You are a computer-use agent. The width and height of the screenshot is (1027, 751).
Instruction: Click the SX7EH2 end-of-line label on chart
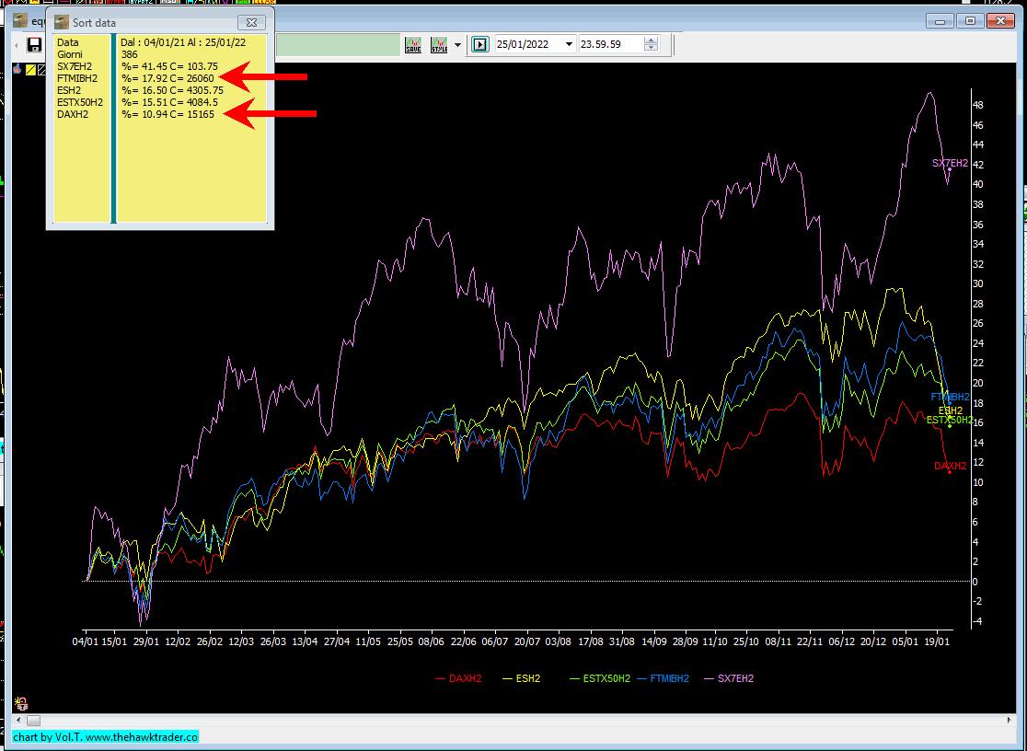coord(950,163)
